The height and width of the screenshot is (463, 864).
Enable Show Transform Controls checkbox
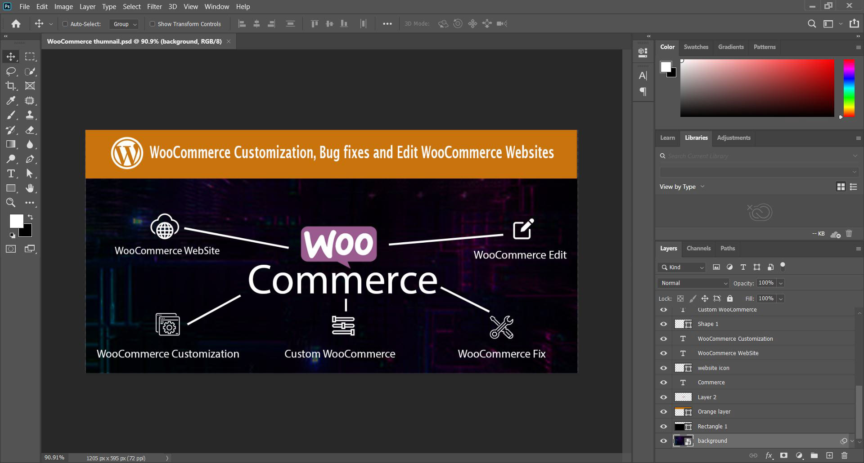[x=152, y=24]
